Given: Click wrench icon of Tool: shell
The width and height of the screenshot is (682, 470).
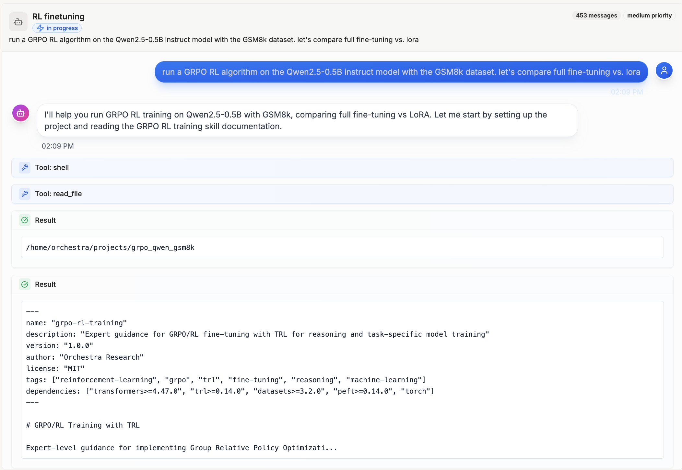Looking at the screenshot, I should point(25,168).
